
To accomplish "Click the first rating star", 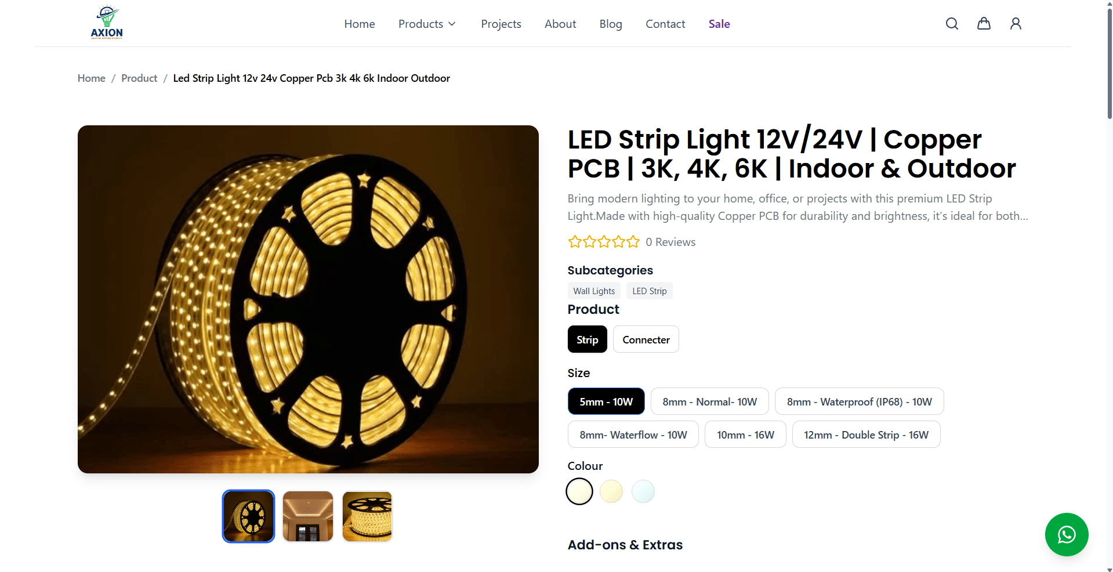I will click(x=574, y=242).
